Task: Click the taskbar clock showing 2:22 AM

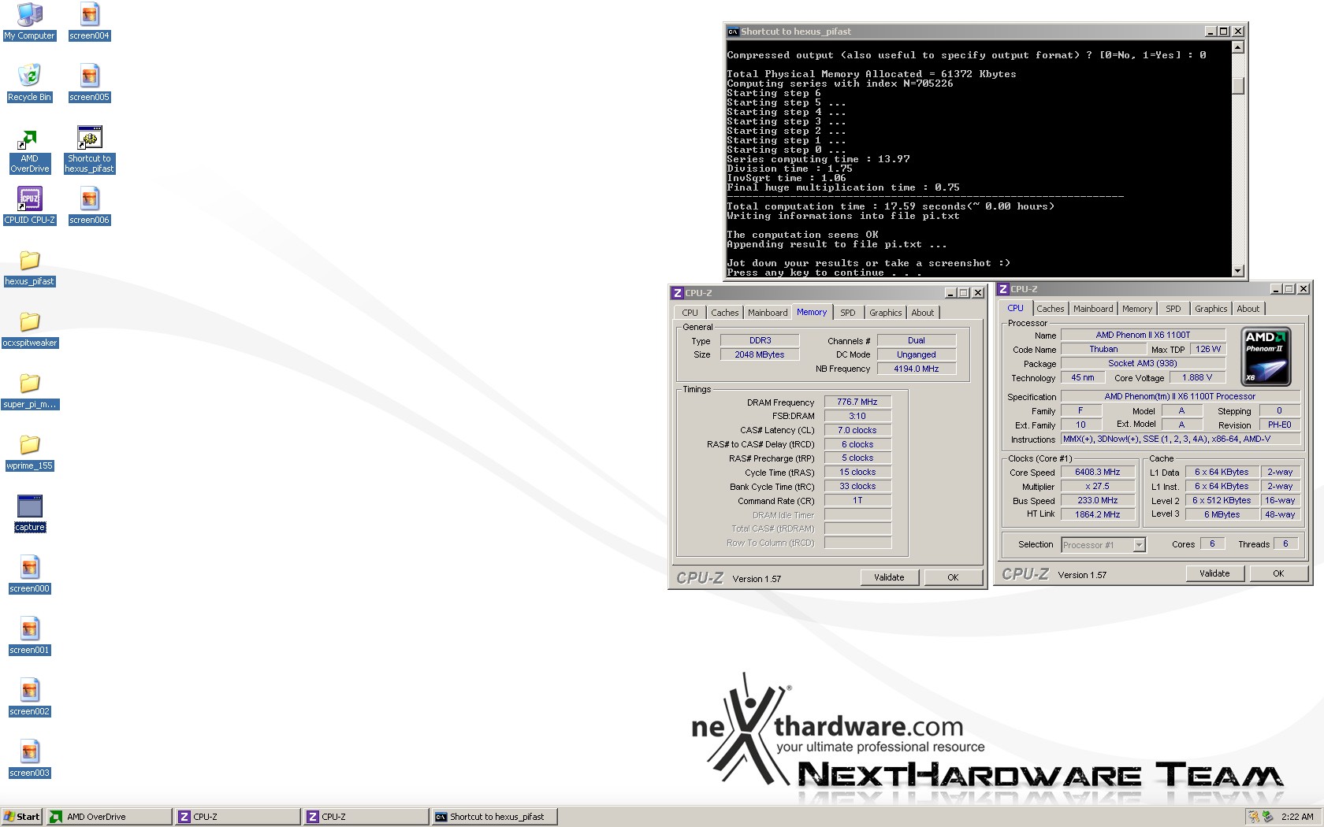Action: click(1297, 817)
